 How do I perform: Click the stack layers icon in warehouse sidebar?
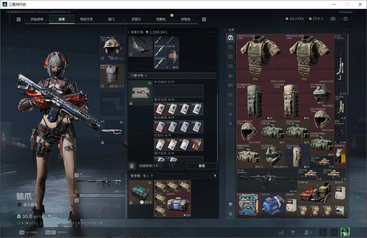tap(230, 204)
